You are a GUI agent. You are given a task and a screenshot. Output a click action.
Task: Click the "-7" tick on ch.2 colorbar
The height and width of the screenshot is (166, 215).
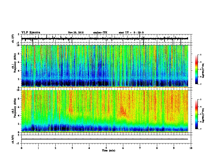coord(200,129)
